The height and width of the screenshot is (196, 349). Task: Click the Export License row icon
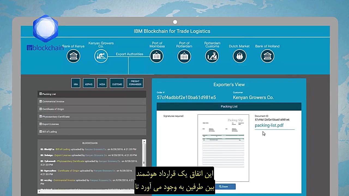tap(41, 124)
